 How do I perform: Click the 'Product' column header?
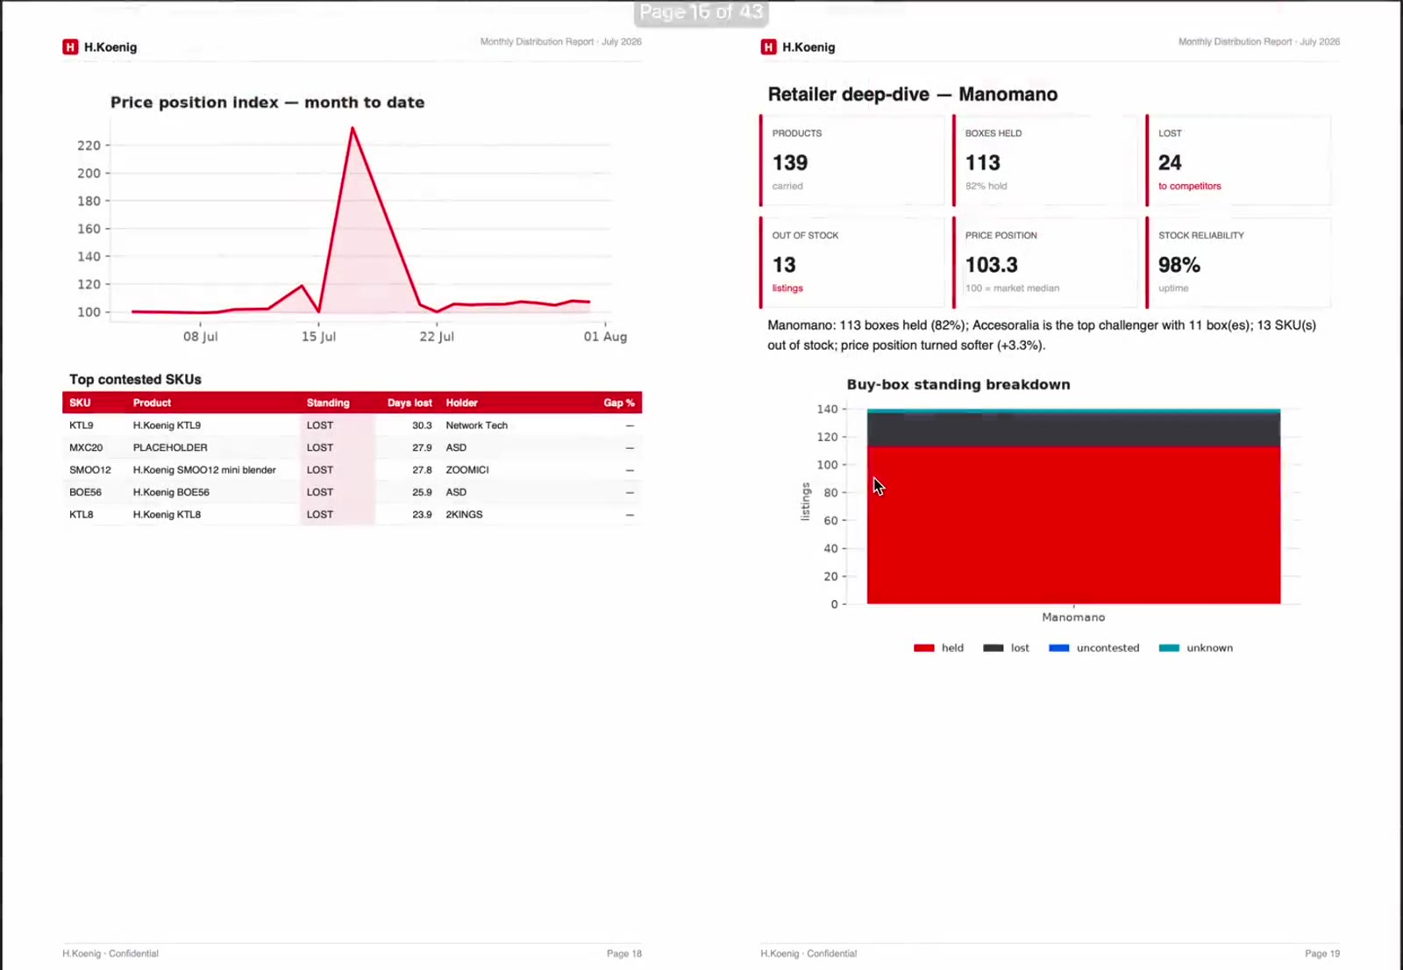[x=152, y=403]
